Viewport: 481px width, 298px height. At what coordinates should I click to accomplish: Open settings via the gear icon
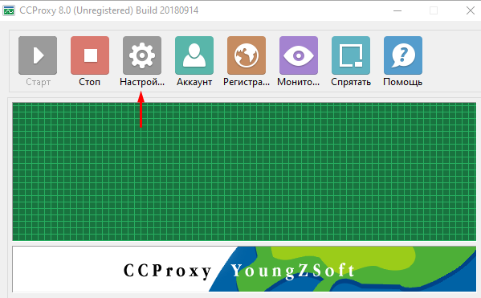[142, 55]
